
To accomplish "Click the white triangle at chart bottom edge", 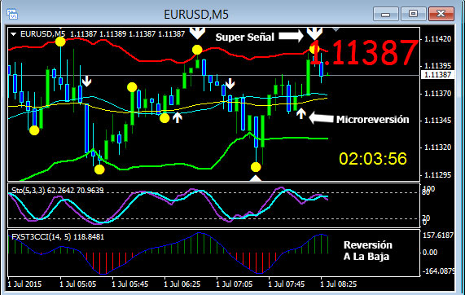I will pyautogui.click(x=256, y=178).
